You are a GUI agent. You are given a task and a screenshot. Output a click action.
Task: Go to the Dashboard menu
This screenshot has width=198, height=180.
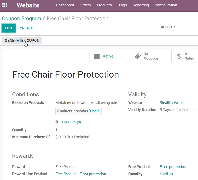[65, 5]
